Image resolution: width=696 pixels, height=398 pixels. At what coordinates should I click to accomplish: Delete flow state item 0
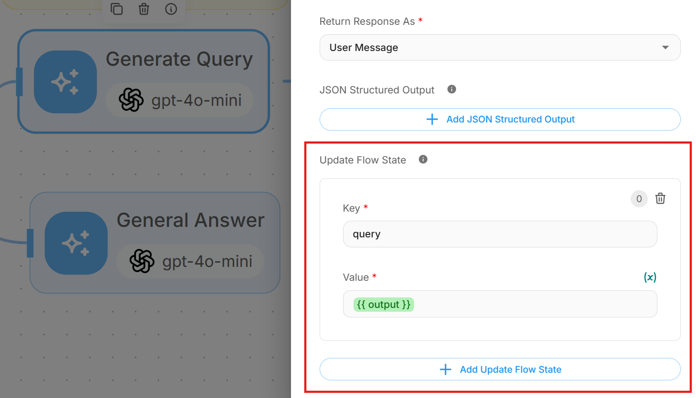(x=660, y=198)
